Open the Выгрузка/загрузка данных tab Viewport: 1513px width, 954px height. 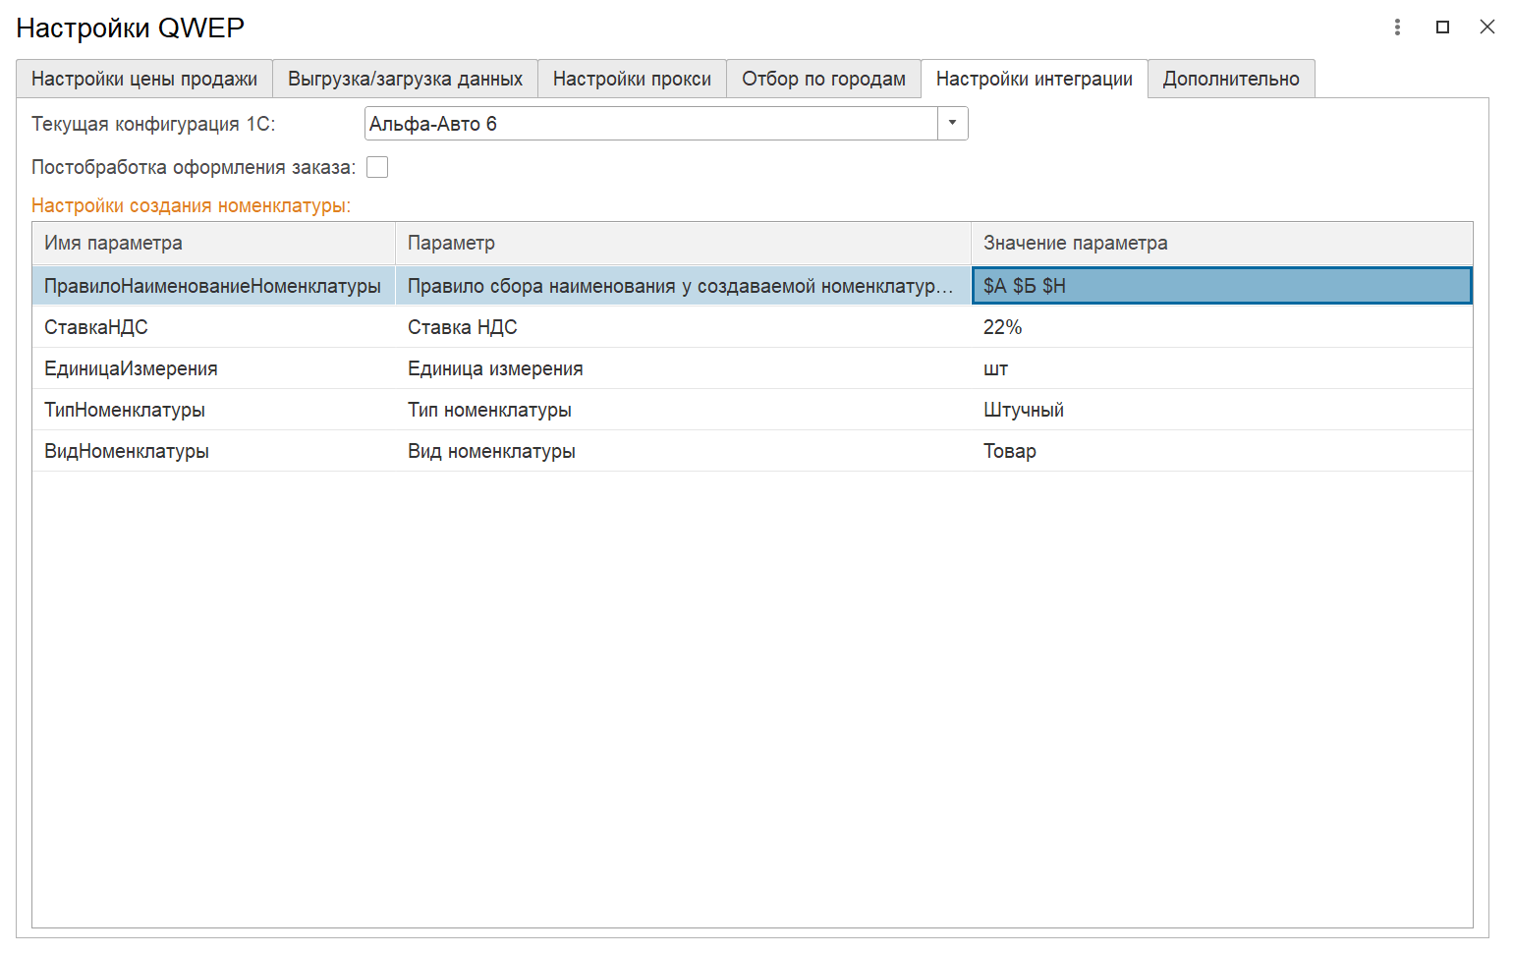tap(405, 80)
